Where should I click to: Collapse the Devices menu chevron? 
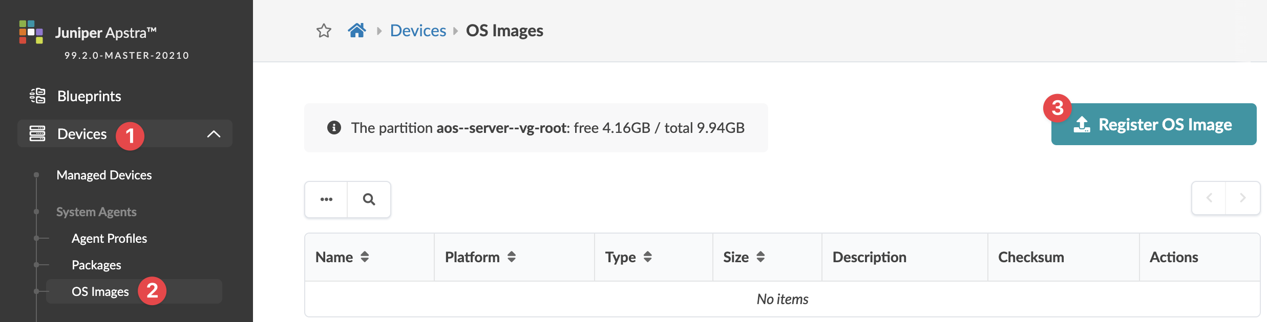click(214, 134)
